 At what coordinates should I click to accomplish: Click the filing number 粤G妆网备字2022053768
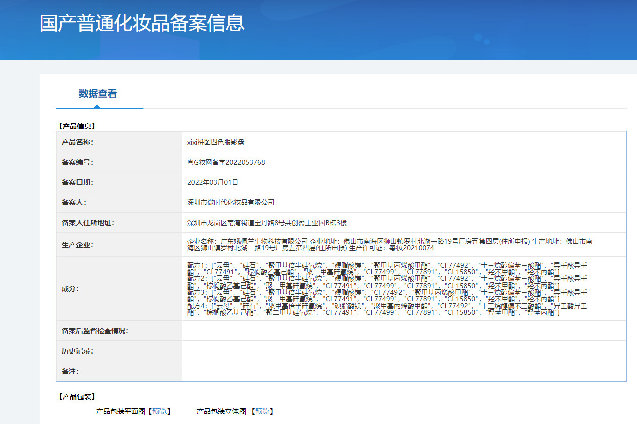226,162
